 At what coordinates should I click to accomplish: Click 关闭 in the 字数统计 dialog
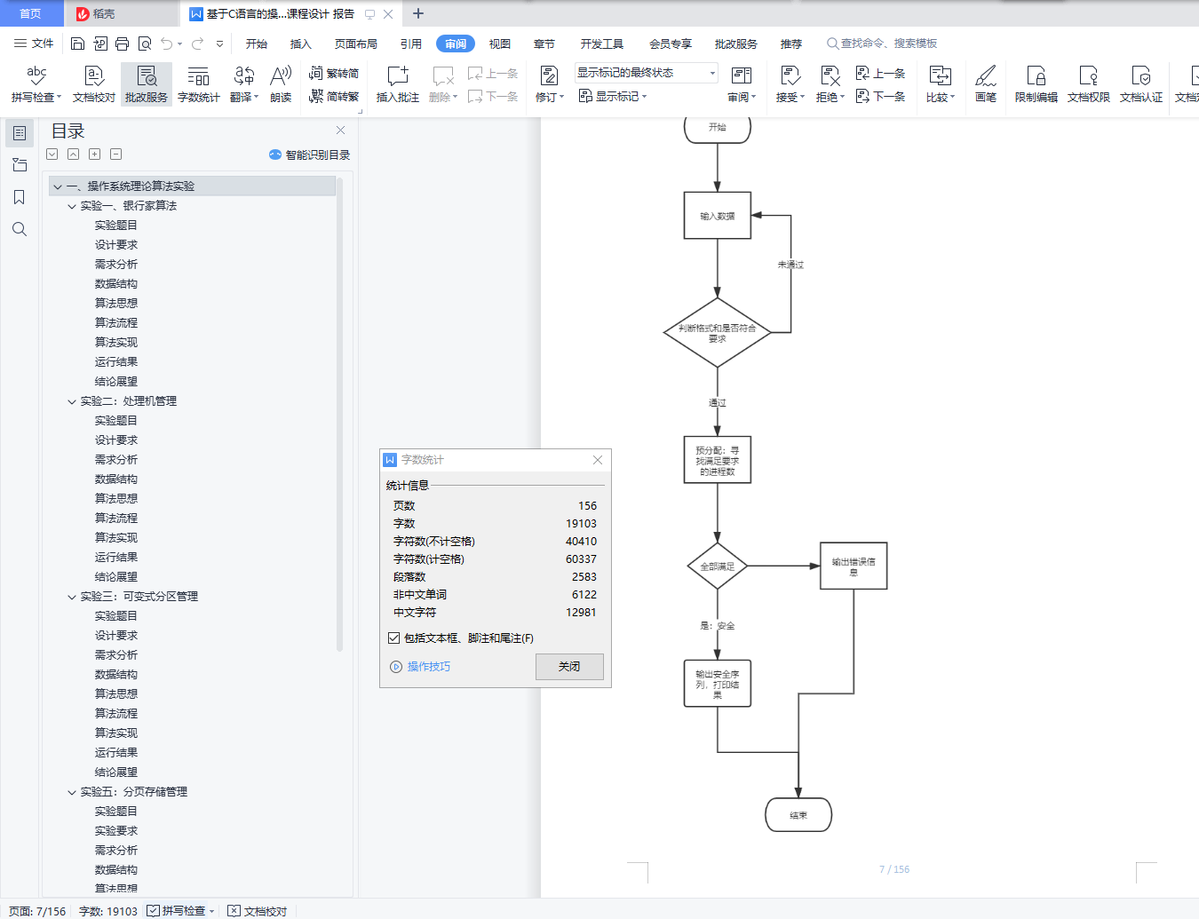coord(569,667)
